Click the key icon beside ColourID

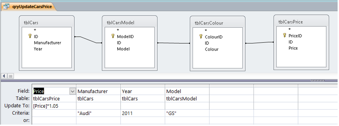[201, 36]
